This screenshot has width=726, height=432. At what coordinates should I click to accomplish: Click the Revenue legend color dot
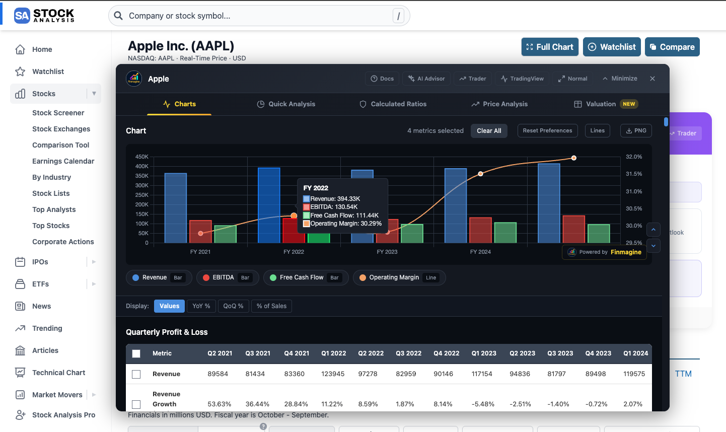click(x=136, y=277)
